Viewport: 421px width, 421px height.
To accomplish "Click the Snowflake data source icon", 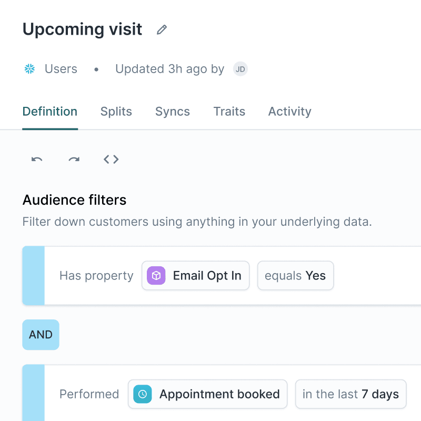I will (29, 68).
